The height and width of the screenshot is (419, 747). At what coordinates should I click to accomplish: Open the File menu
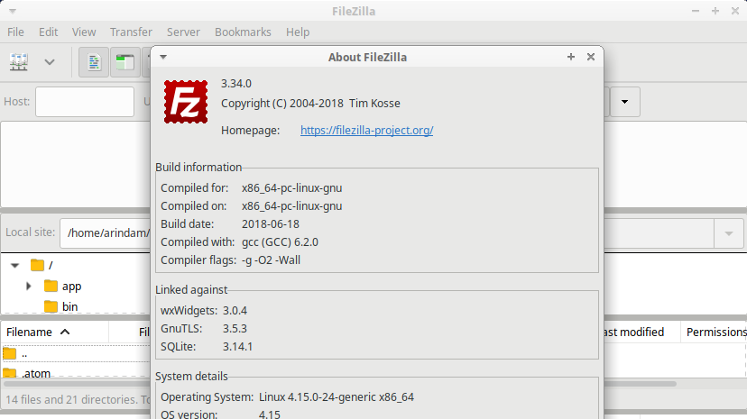click(15, 32)
